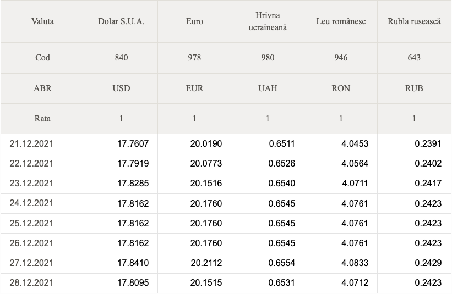Click the Hrivna ucraineană header cell

pos(268,21)
